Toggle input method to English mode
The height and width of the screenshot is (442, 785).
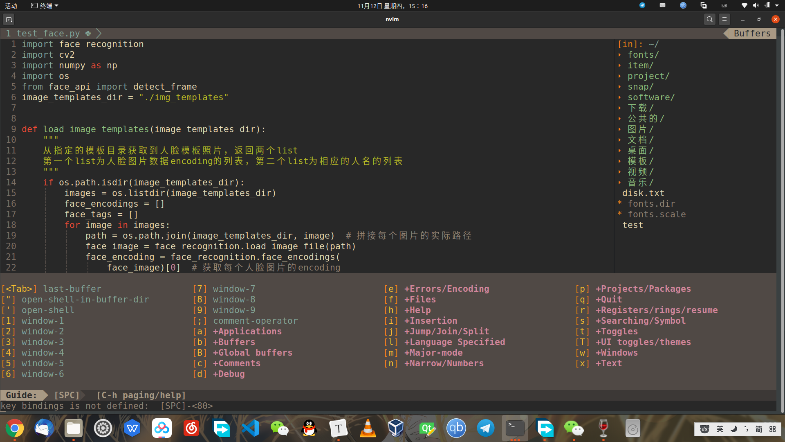point(720,429)
